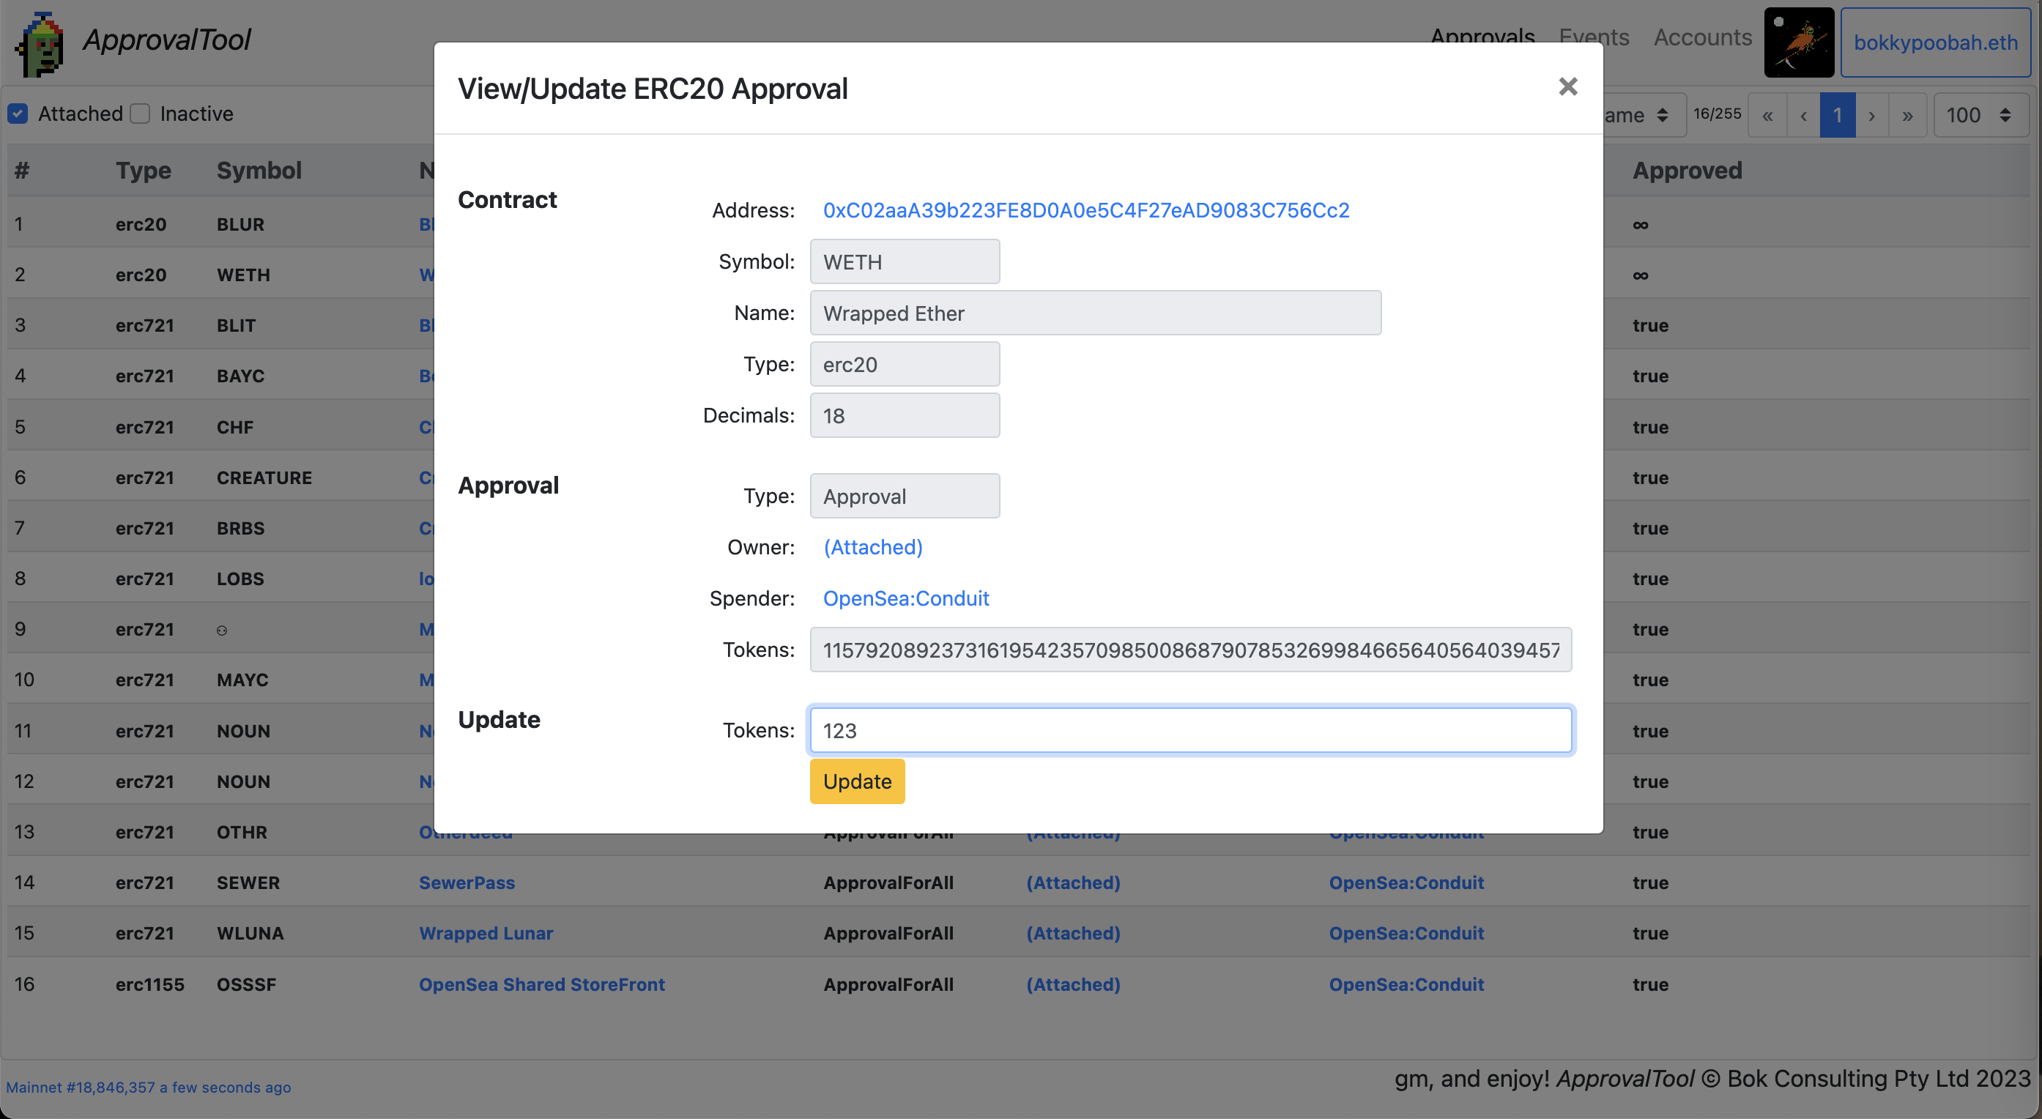Open the Accounts tab
Viewport: 2042px width, 1119px height.
[1702, 37]
